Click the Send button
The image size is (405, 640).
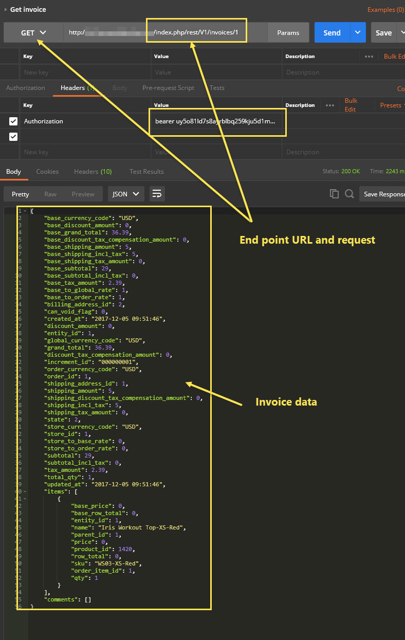[x=332, y=32]
